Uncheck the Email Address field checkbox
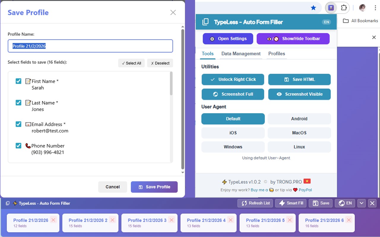The width and height of the screenshot is (380, 237). click(19, 124)
